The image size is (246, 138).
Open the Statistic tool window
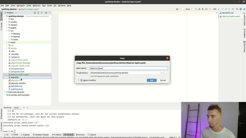click(x=92, y=135)
